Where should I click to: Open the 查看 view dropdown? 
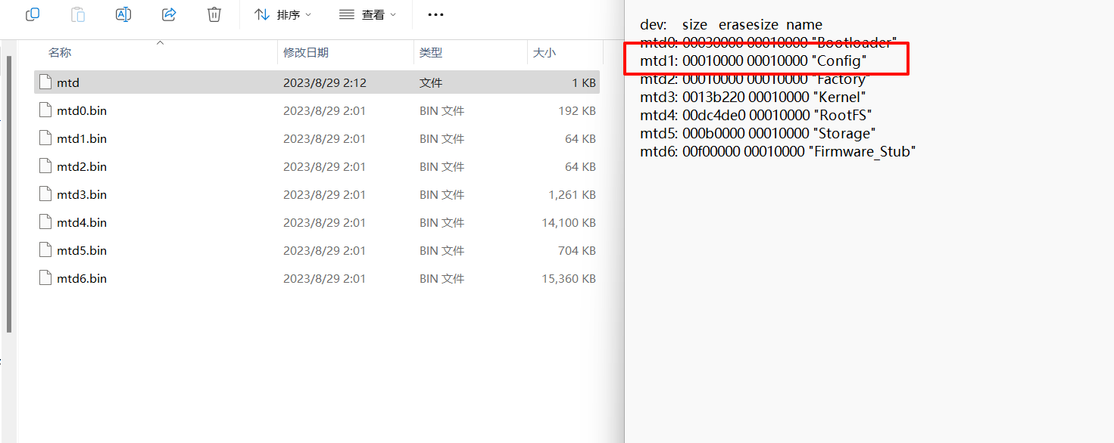pos(367,14)
